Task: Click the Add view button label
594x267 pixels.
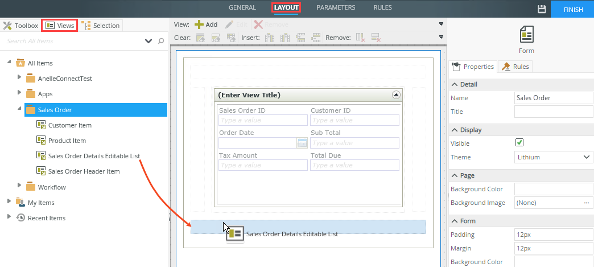Action: (212, 24)
